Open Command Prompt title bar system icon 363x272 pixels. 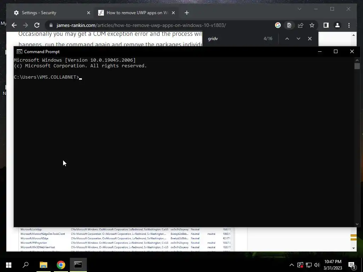pyautogui.click(x=19, y=52)
